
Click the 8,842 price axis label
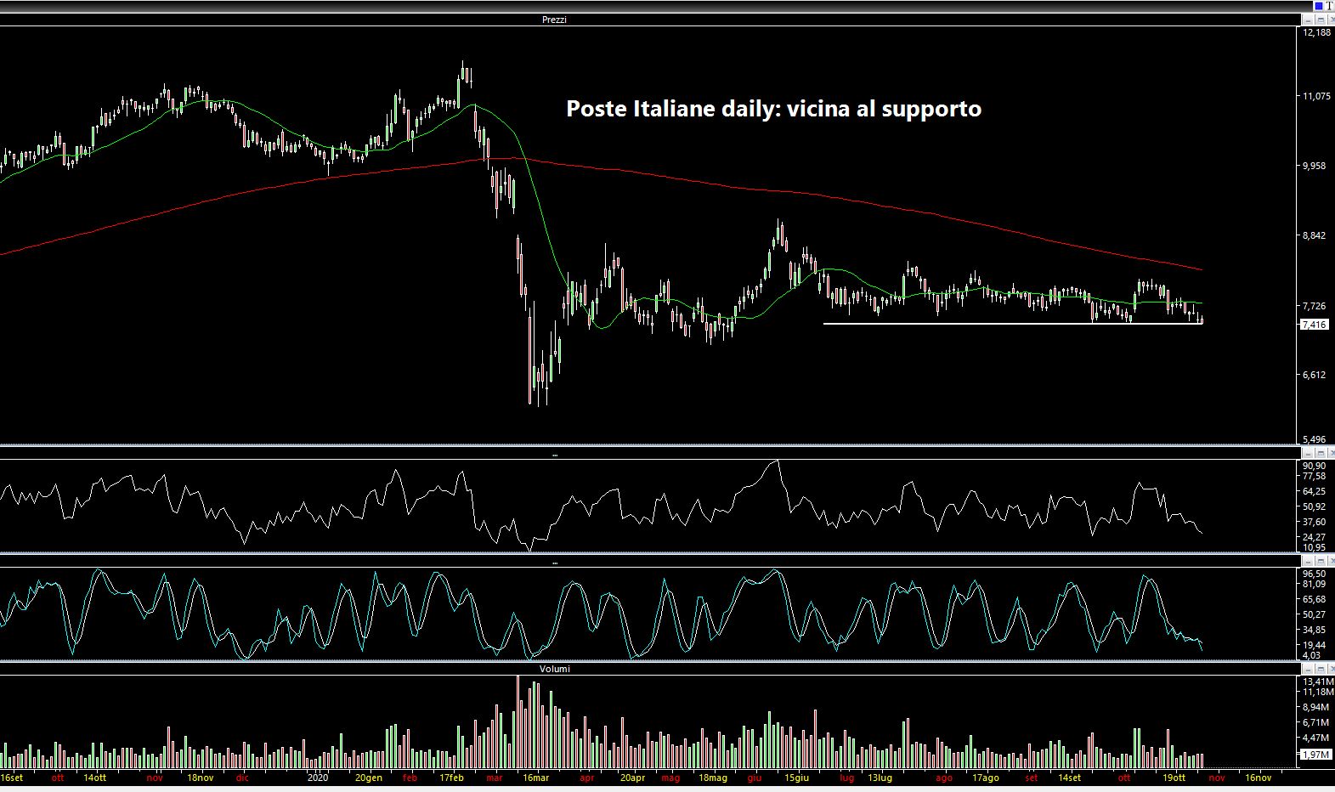[1314, 235]
